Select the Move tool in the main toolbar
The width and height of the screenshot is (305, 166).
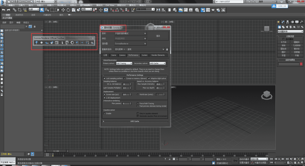(x=63, y=10)
